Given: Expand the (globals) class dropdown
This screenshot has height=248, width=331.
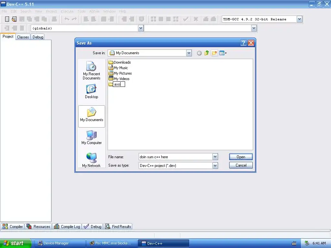Looking at the screenshot, I should [141, 28].
